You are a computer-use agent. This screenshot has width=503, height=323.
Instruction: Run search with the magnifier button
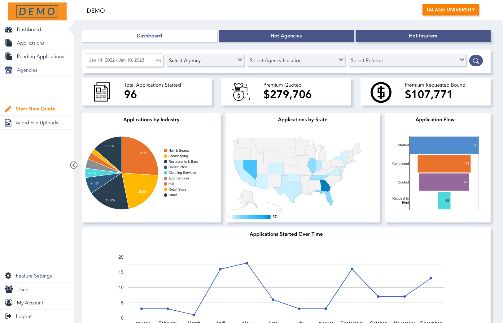tap(476, 61)
